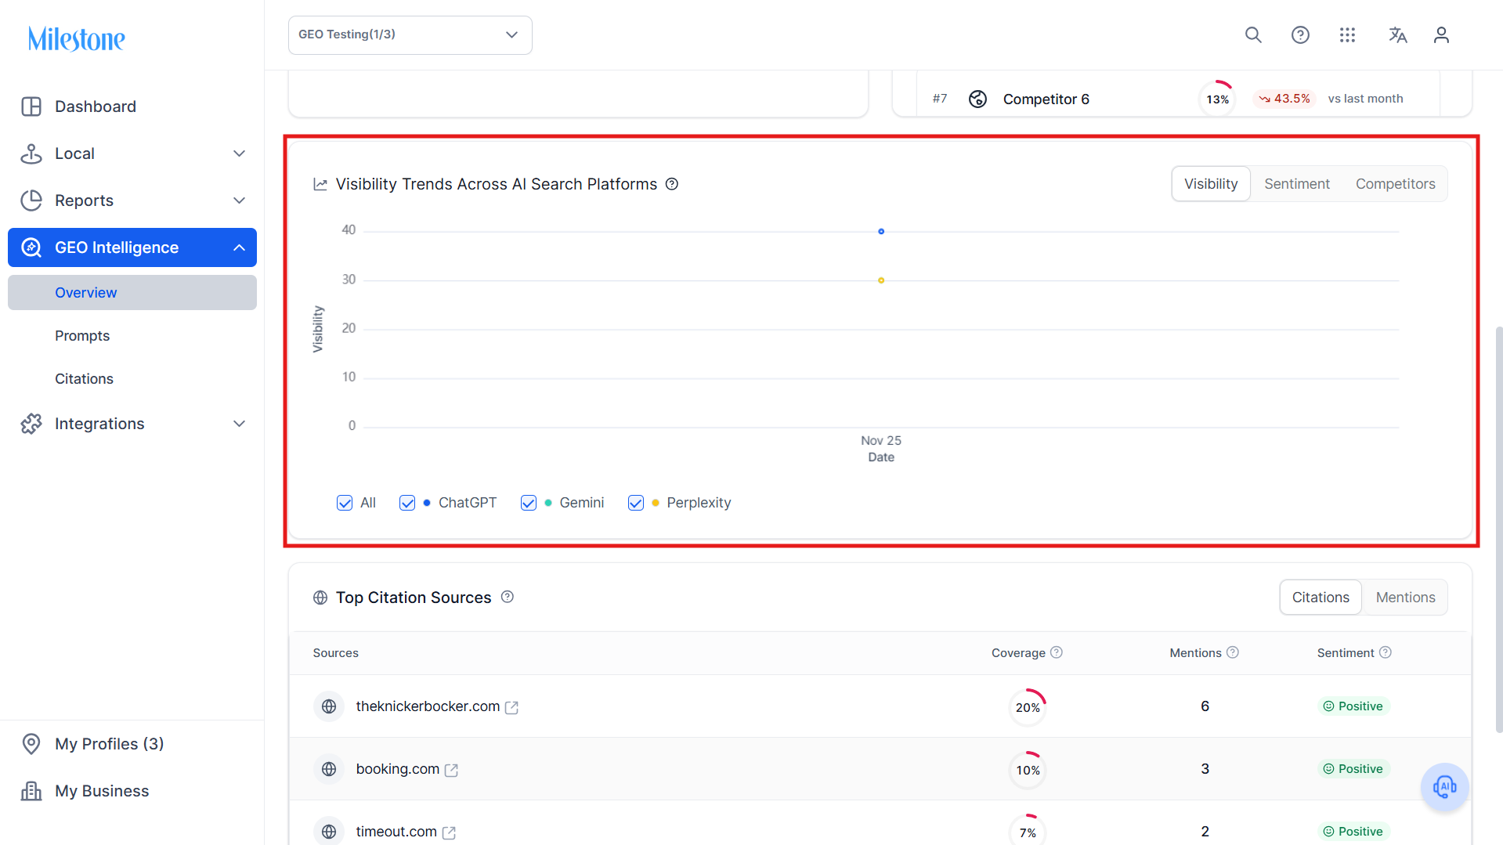Click the Reports pie chart icon
Image resolution: width=1503 pixels, height=845 pixels.
pyautogui.click(x=31, y=200)
